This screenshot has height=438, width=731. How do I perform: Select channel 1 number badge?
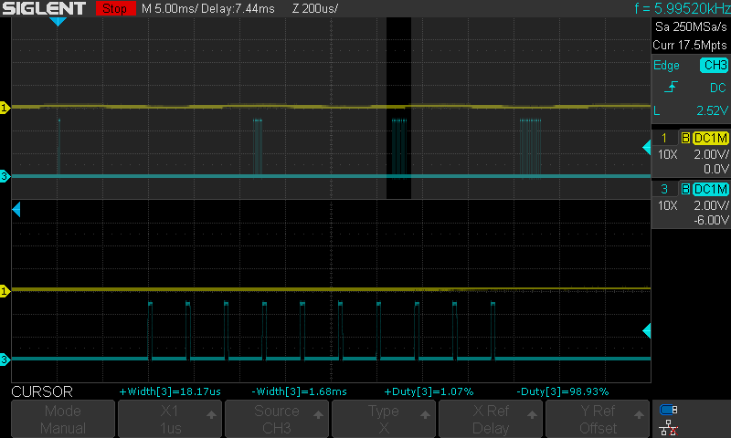click(664, 138)
